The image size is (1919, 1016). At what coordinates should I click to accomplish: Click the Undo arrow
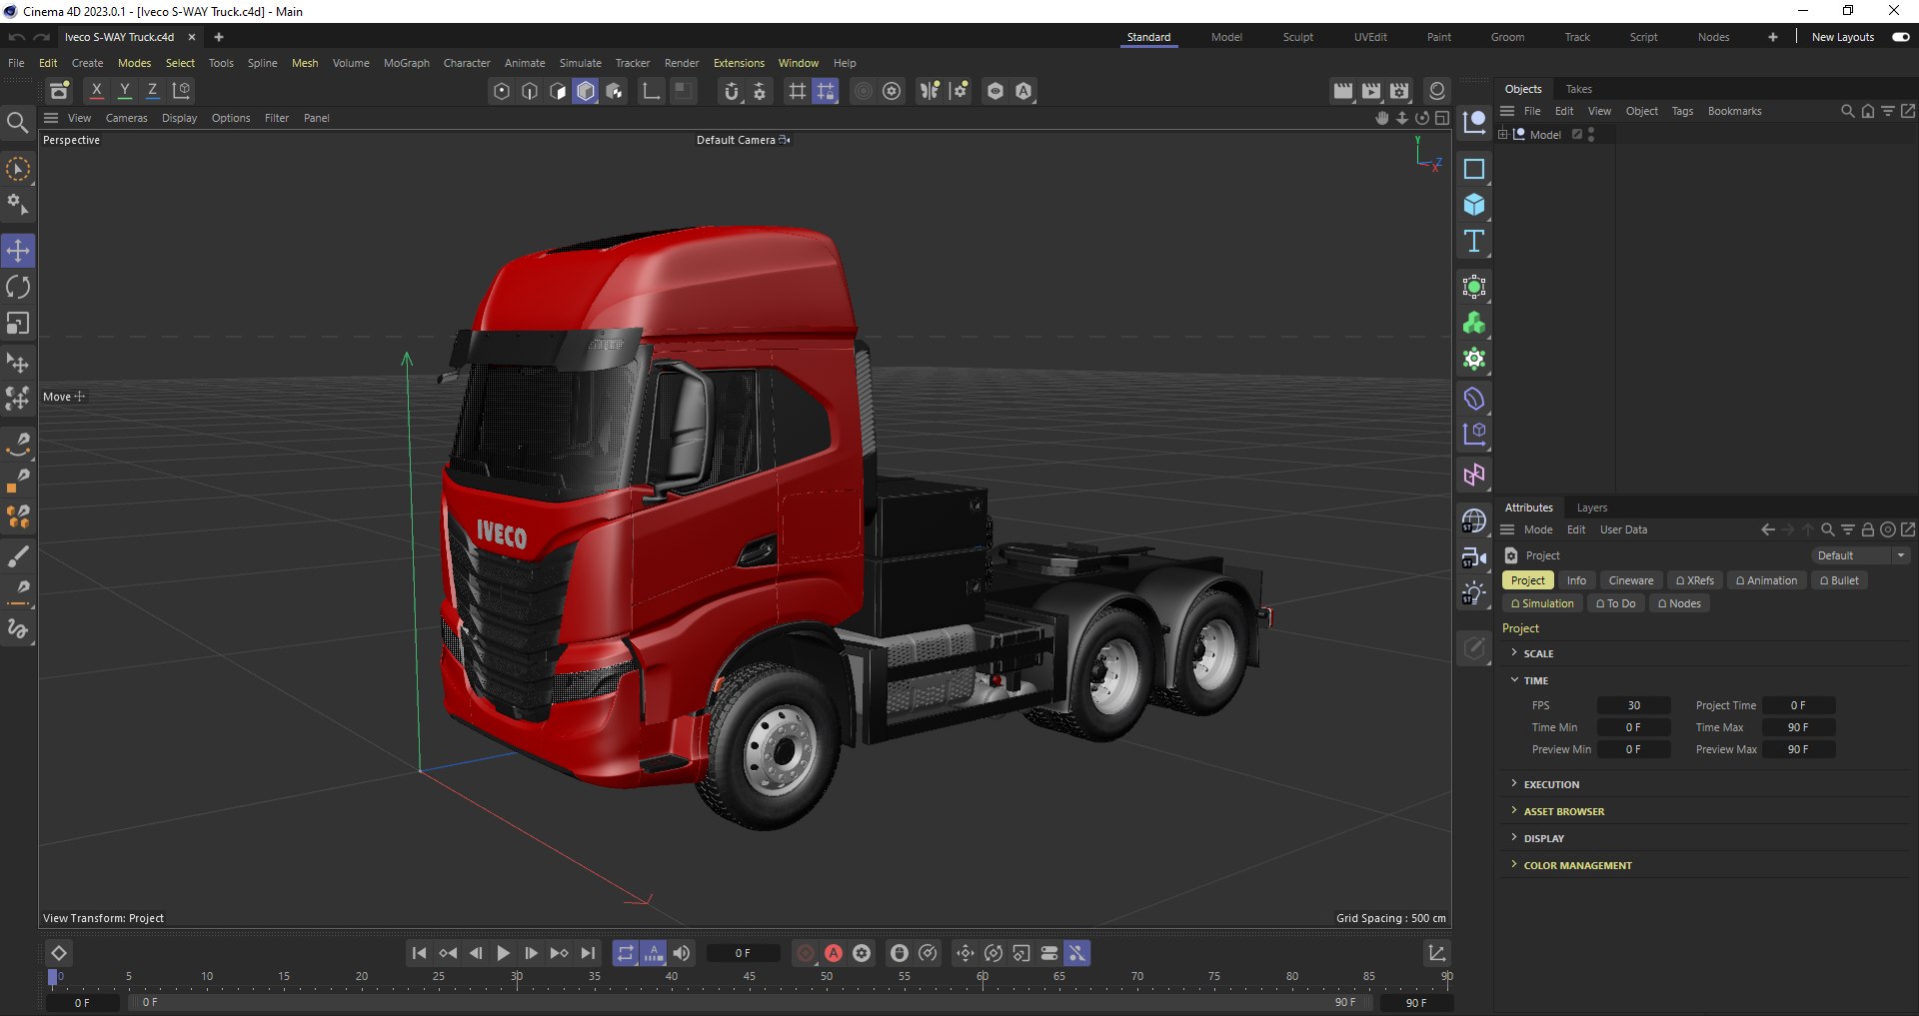tap(17, 37)
